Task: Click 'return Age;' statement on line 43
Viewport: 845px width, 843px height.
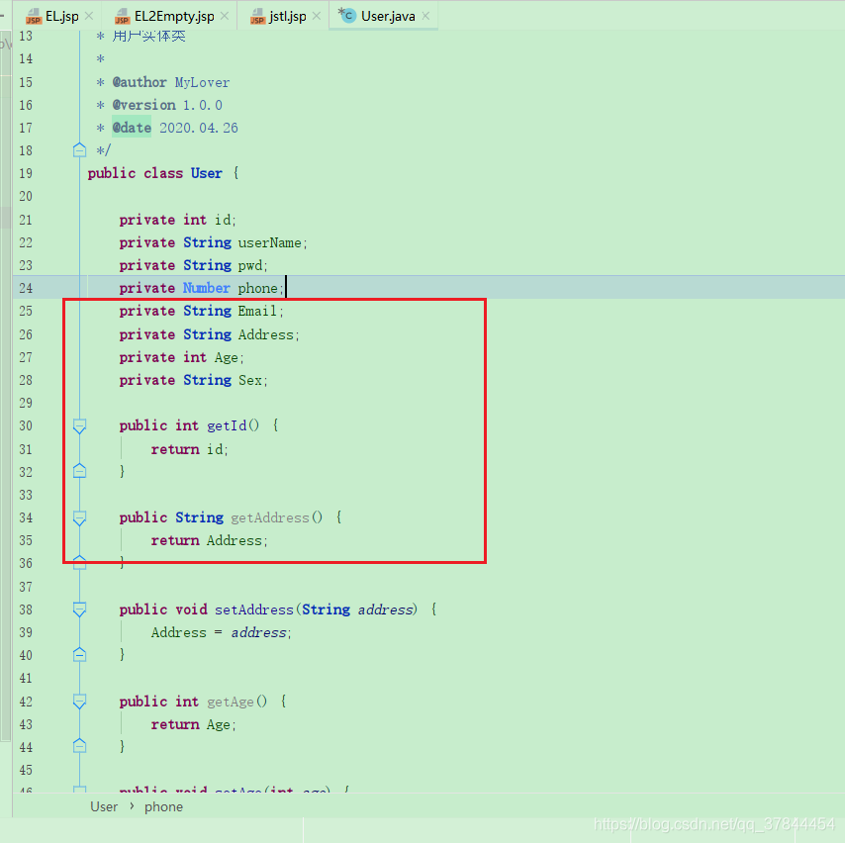Action: 194,724
